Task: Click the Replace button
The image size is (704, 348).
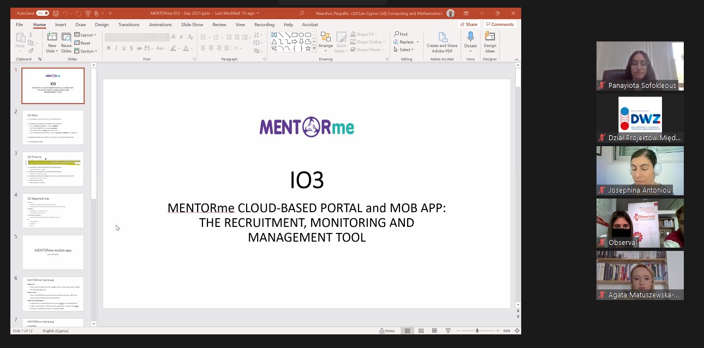Action: tap(403, 42)
